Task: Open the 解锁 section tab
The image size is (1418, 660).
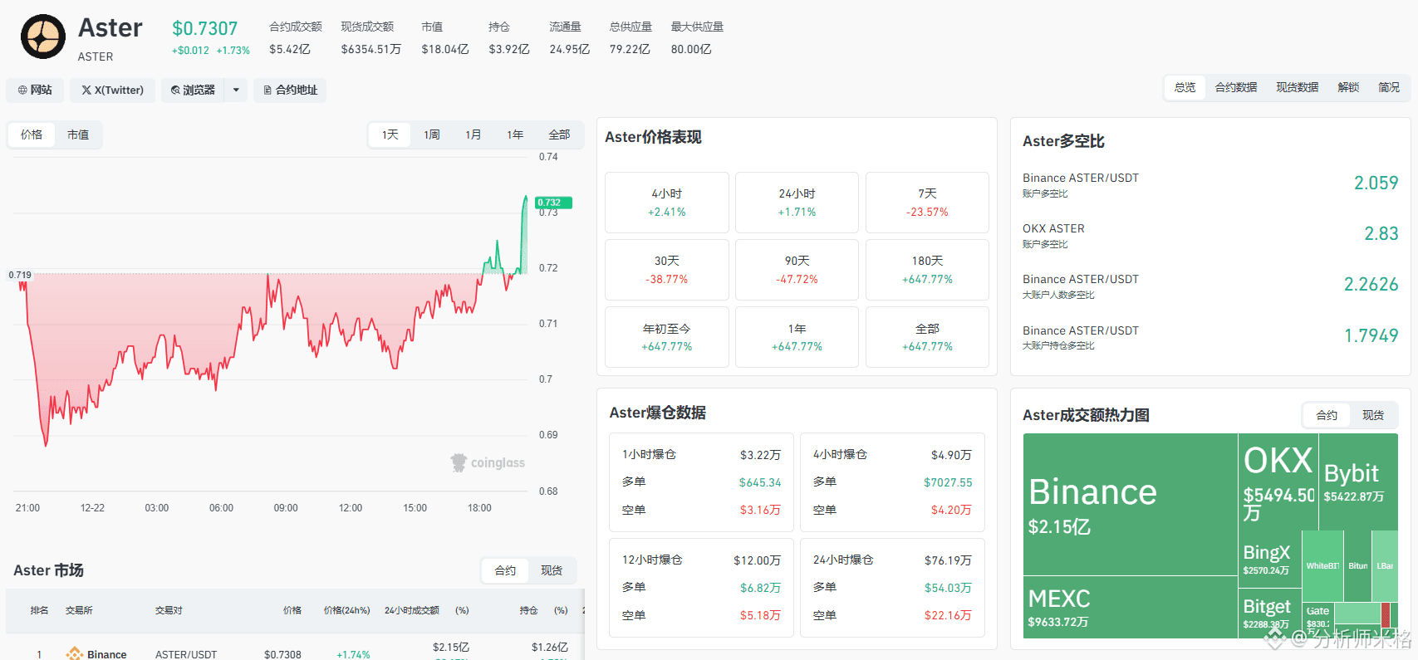Action: point(1348,87)
